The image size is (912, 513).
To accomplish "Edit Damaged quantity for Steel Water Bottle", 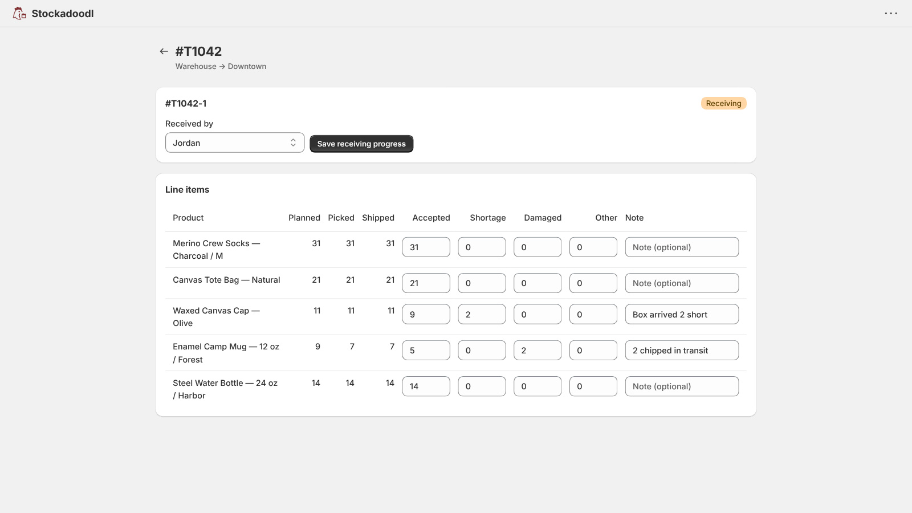I will tap(538, 386).
